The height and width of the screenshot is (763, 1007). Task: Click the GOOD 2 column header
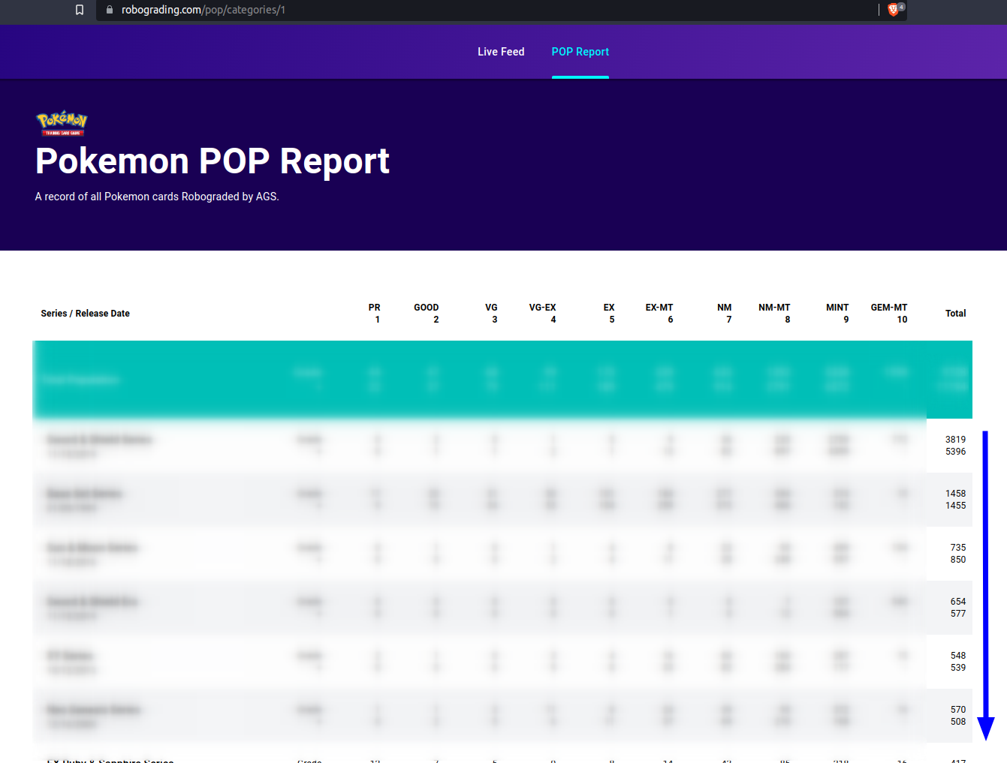(427, 314)
